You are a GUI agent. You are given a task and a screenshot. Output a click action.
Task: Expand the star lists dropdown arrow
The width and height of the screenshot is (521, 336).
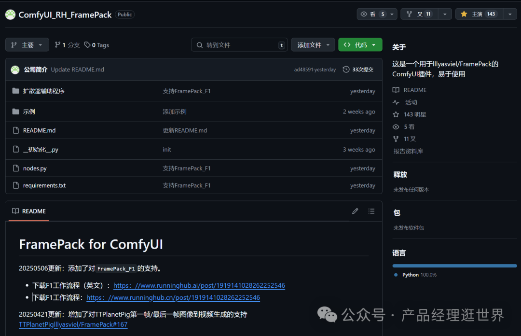click(510, 14)
